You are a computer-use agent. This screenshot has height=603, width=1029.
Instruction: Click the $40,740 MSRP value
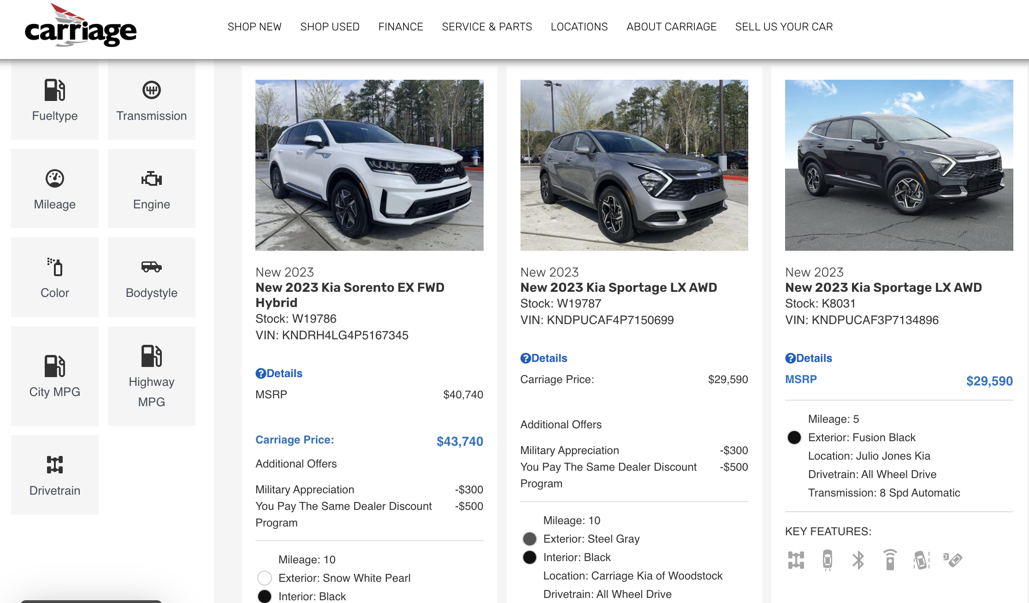click(x=463, y=395)
